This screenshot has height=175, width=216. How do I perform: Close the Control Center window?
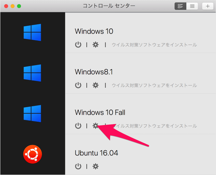pyautogui.click(x=6, y=6)
